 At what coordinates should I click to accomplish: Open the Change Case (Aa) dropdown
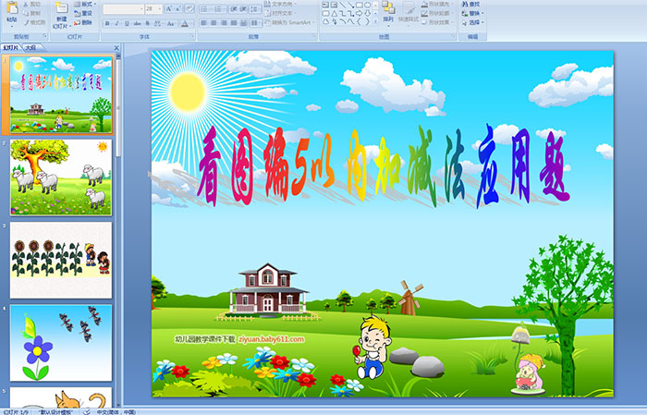click(171, 23)
